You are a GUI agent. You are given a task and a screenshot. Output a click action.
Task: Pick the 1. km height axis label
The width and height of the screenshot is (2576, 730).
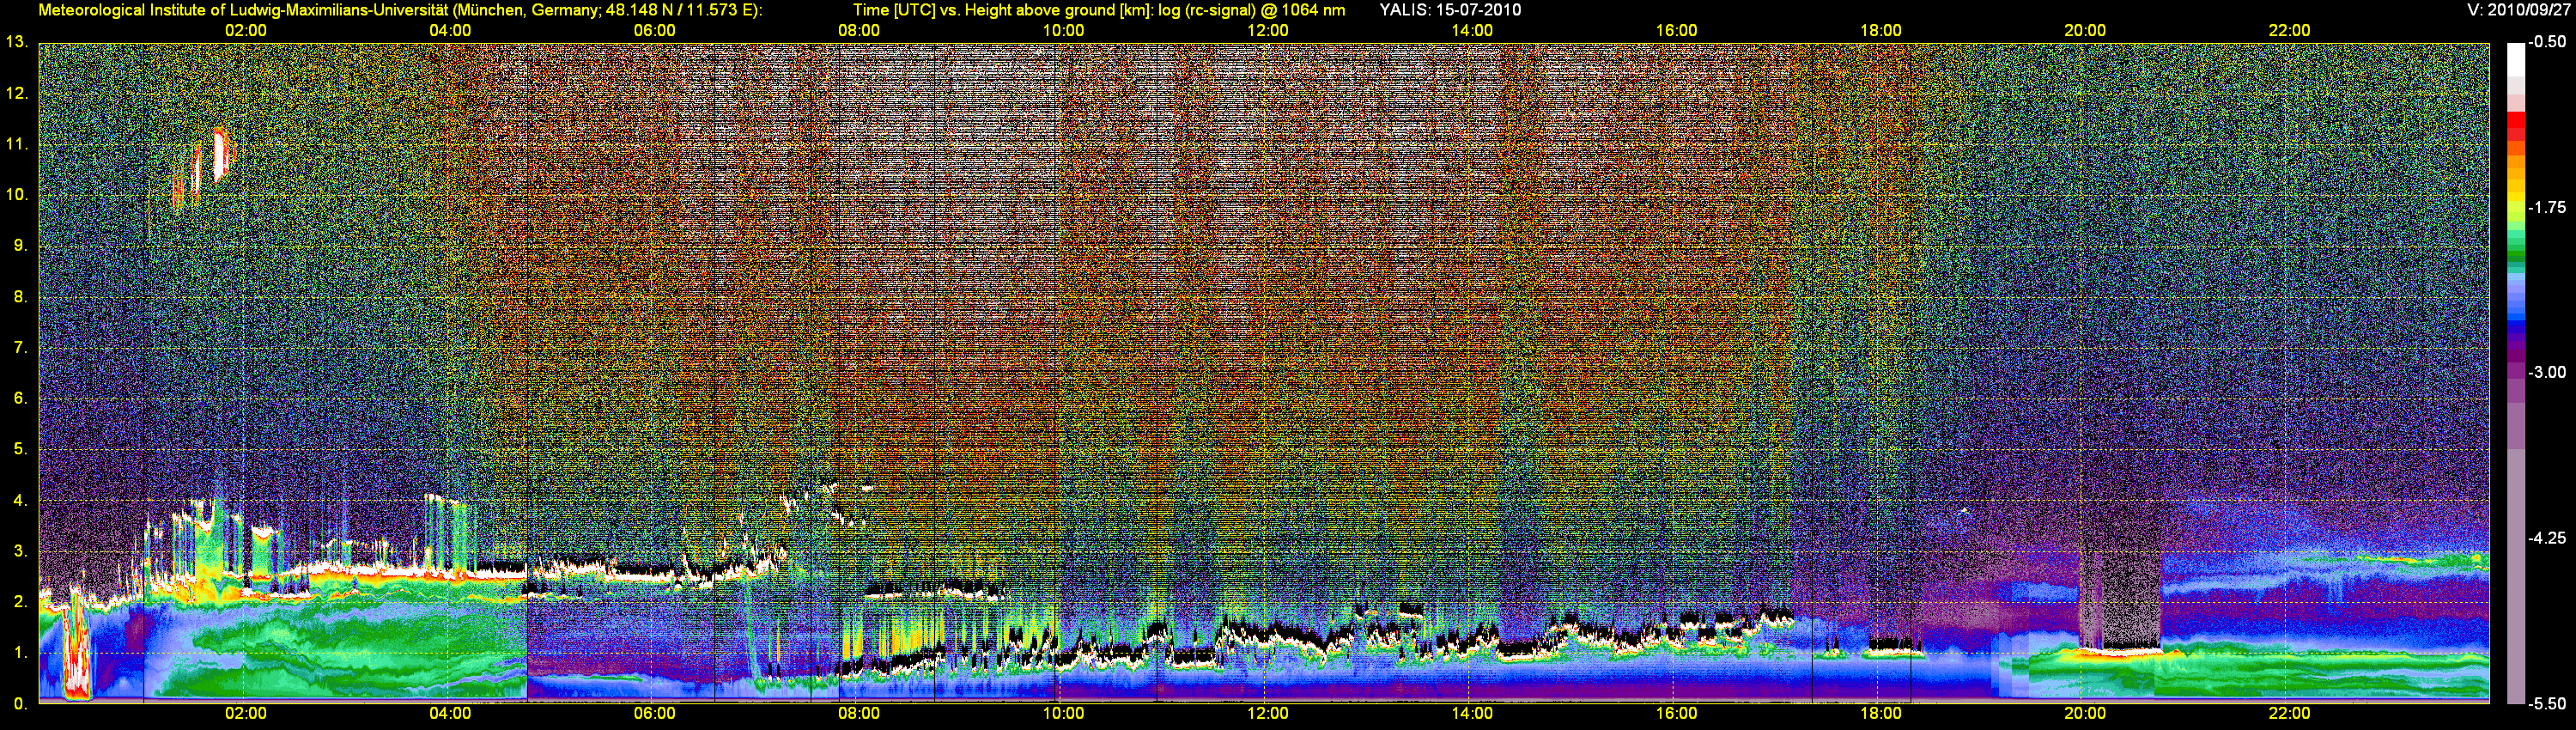pyautogui.click(x=20, y=653)
